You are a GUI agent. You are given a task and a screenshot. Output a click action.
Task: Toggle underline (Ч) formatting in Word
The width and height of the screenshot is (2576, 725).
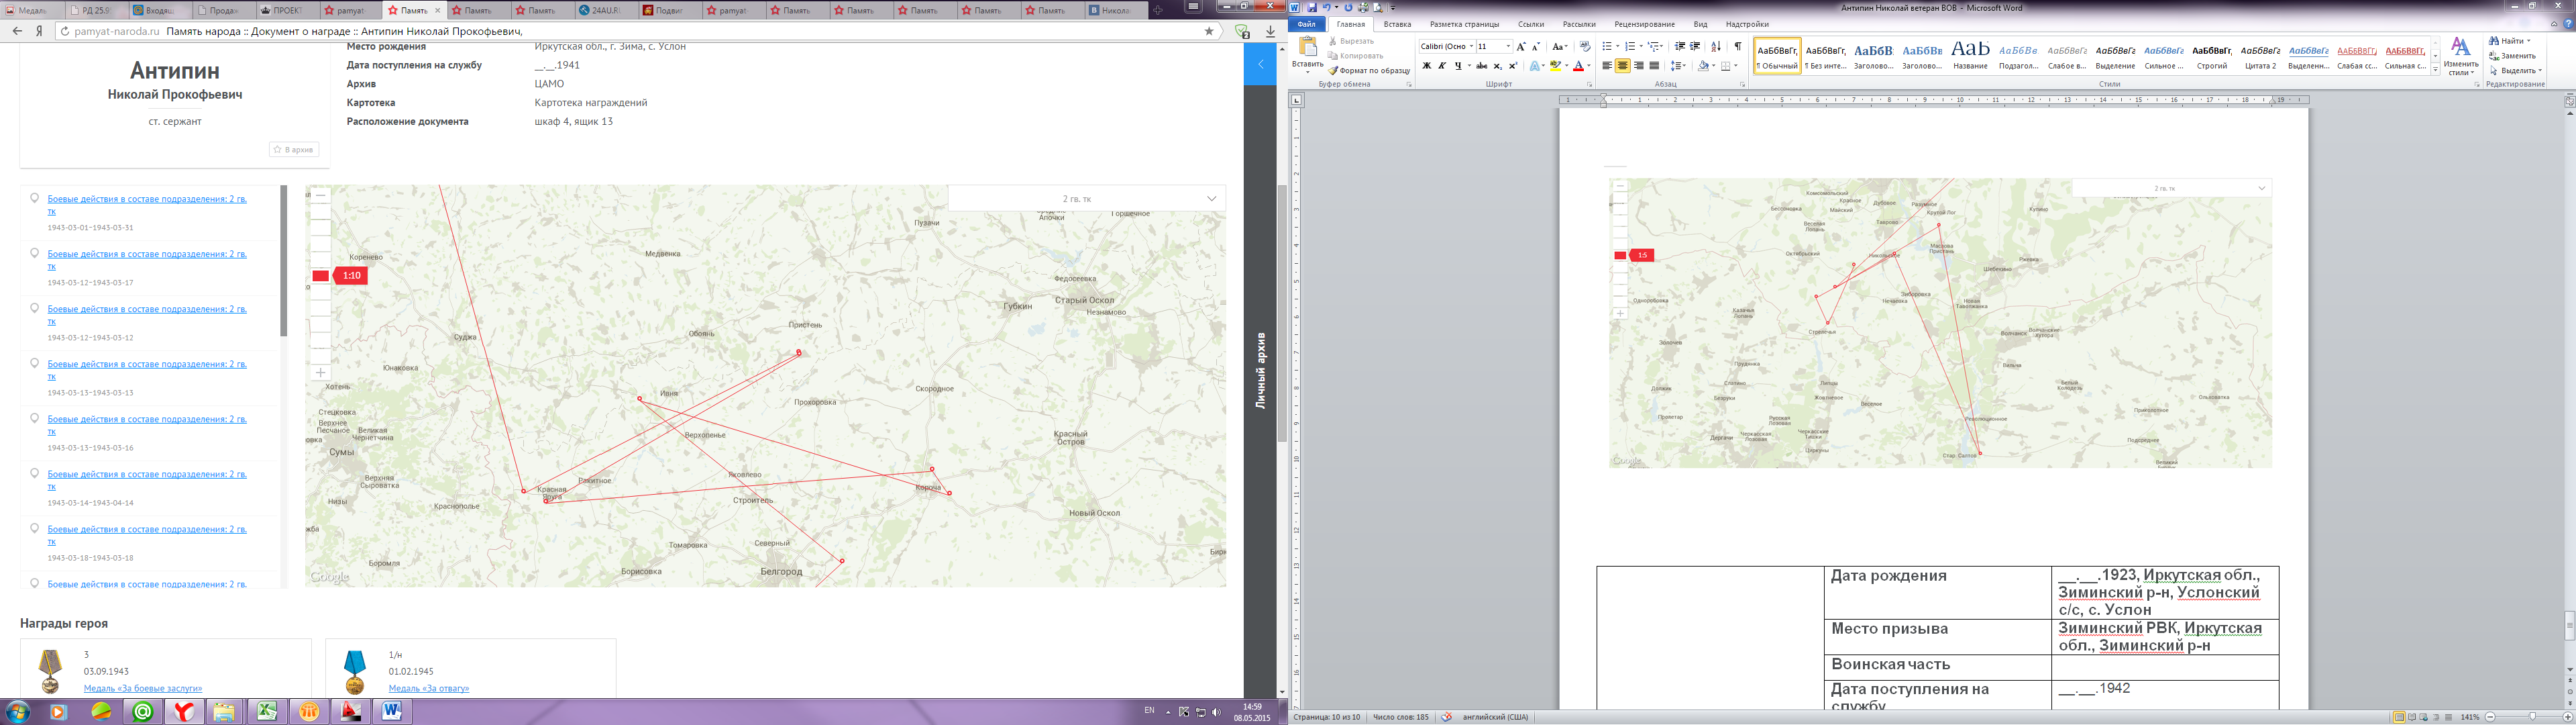[1459, 65]
